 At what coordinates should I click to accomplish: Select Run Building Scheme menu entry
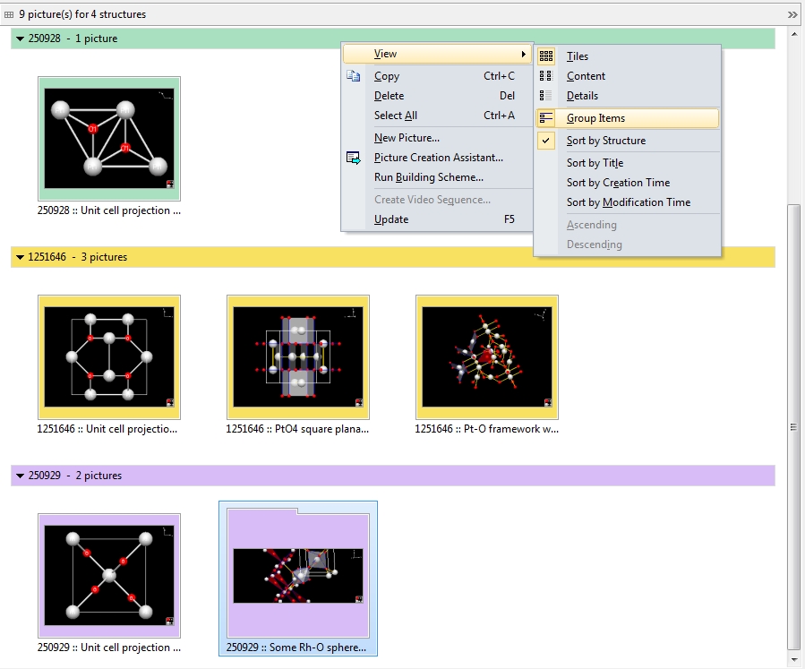pos(428,177)
